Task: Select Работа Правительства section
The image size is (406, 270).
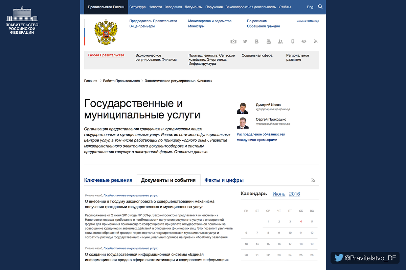Action: [x=106, y=55]
